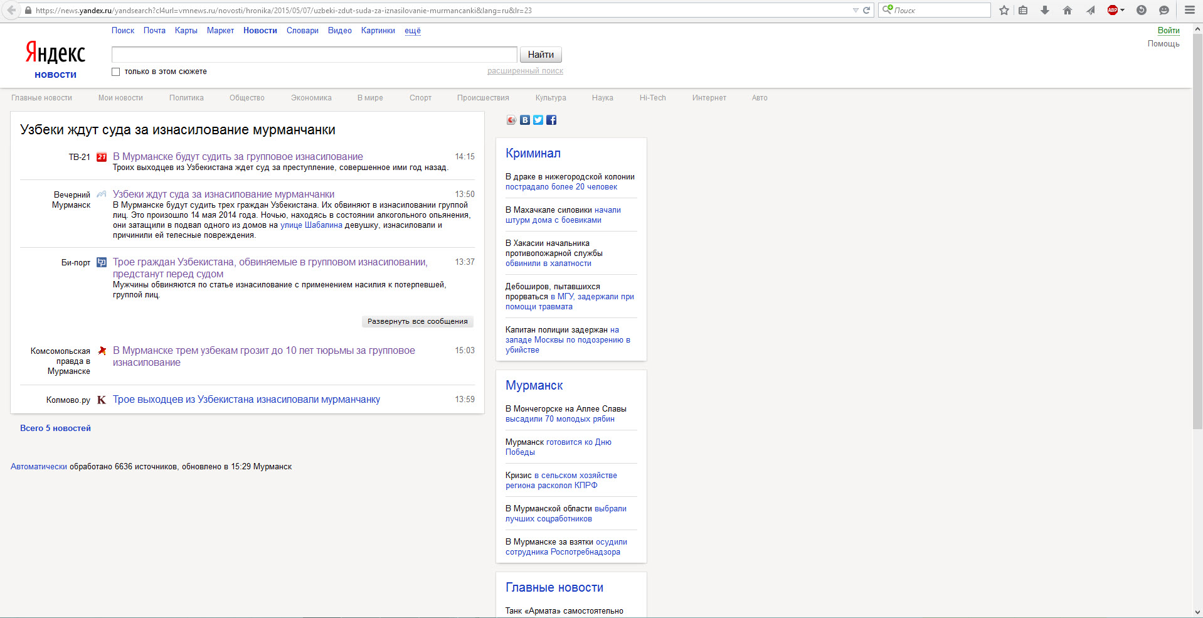Click the Adblock Plus ABP icon
The width and height of the screenshot is (1203, 618).
click(x=1113, y=10)
